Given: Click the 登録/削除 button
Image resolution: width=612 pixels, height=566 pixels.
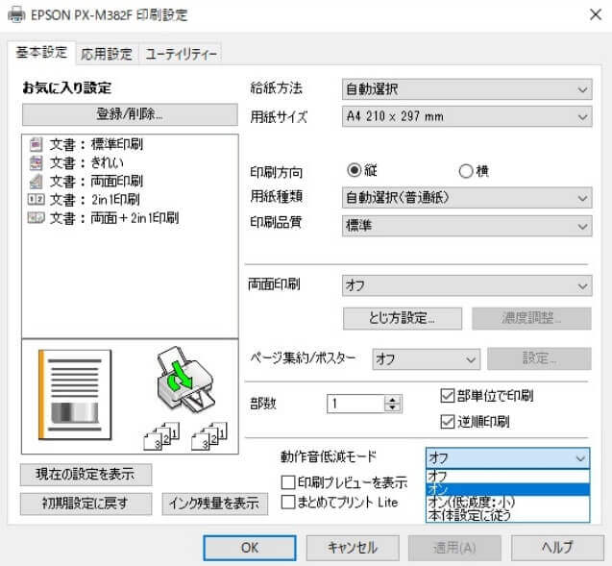Looking at the screenshot, I should click(130, 114).
